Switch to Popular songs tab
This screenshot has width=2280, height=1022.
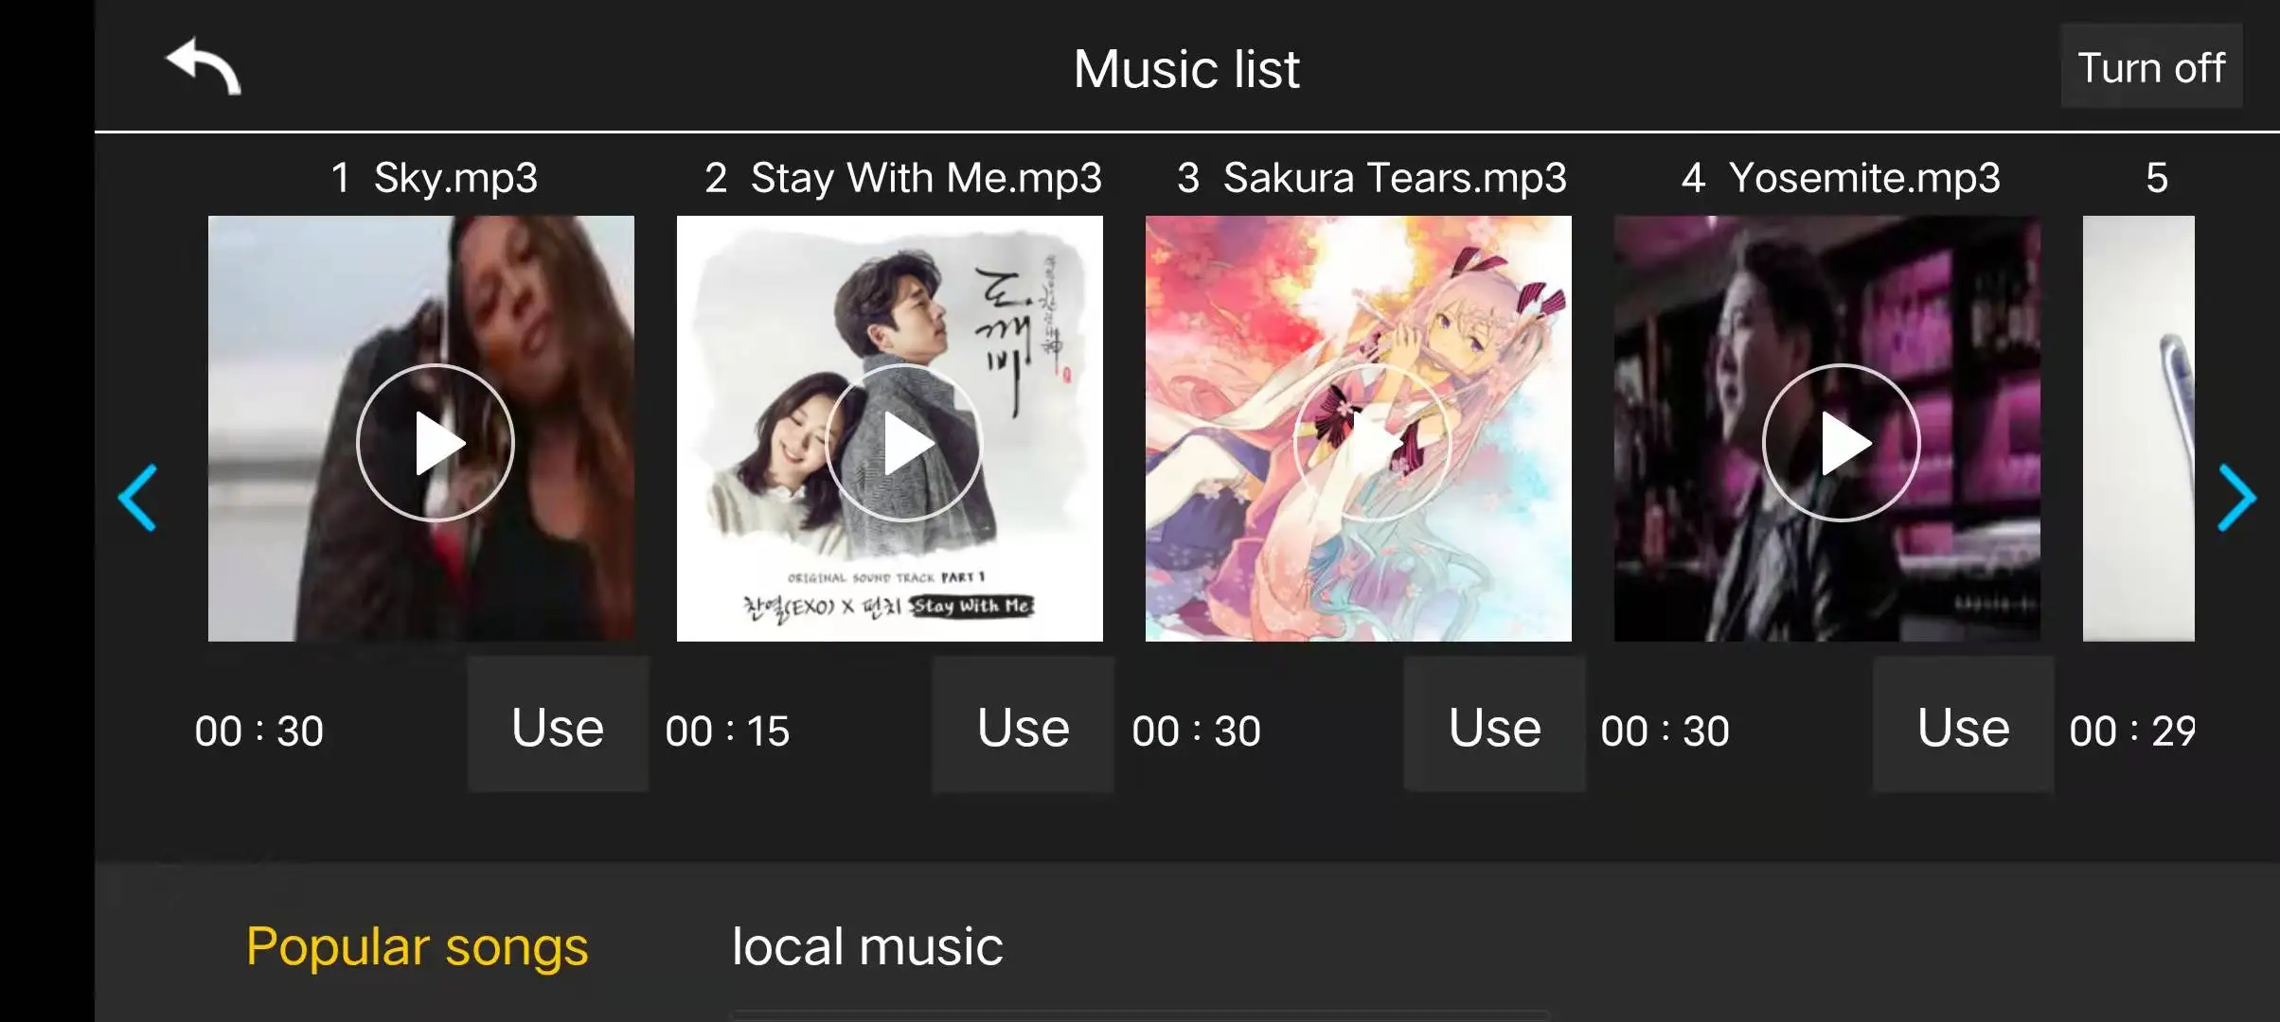[x=417, y=946]
